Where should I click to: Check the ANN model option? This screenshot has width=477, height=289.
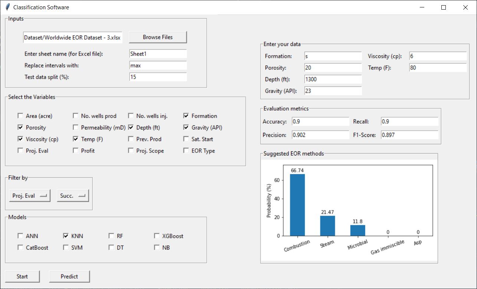coord(20,236)
